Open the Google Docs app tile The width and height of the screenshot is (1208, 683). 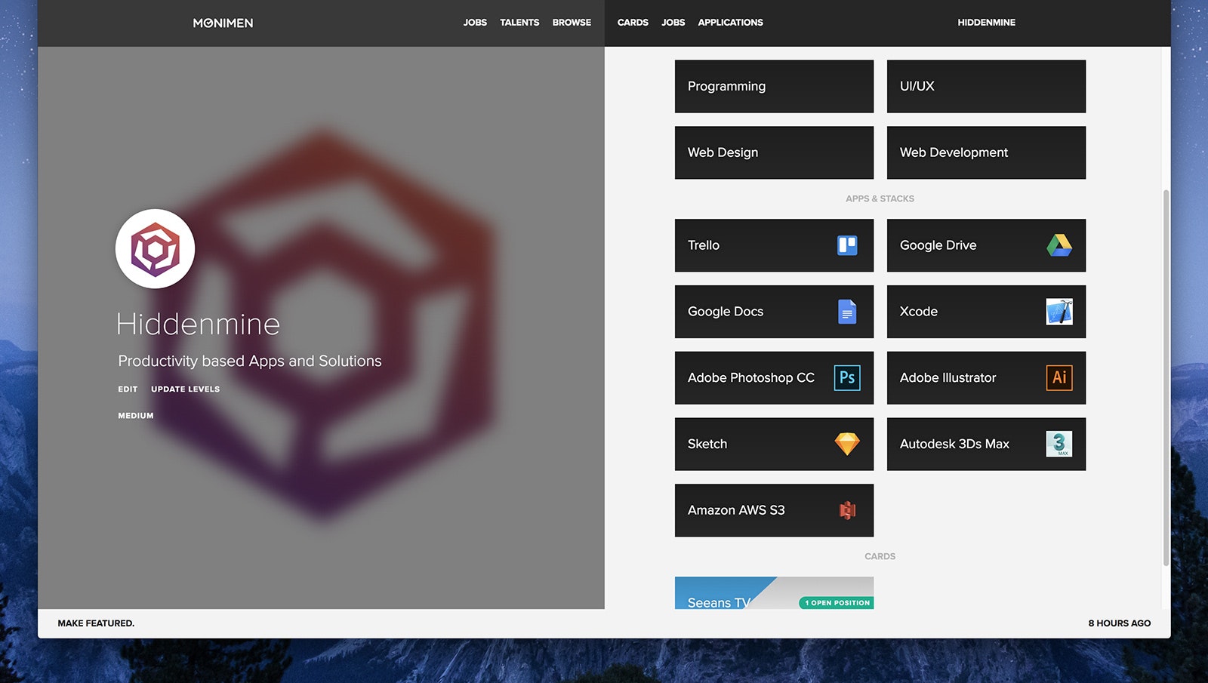774,312
